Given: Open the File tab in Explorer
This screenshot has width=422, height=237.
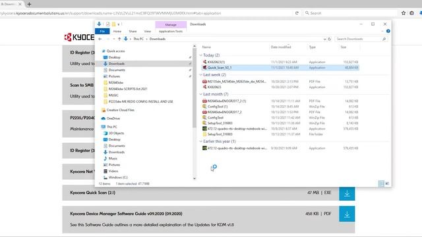Looking at the screenshot, I should point(102,31).
